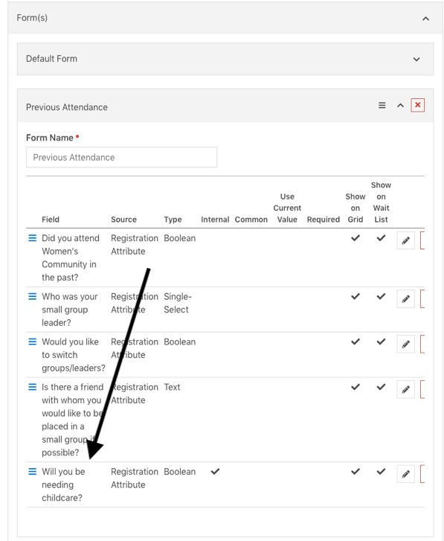Click reorder handle for Women's Community field

[33, 238]
